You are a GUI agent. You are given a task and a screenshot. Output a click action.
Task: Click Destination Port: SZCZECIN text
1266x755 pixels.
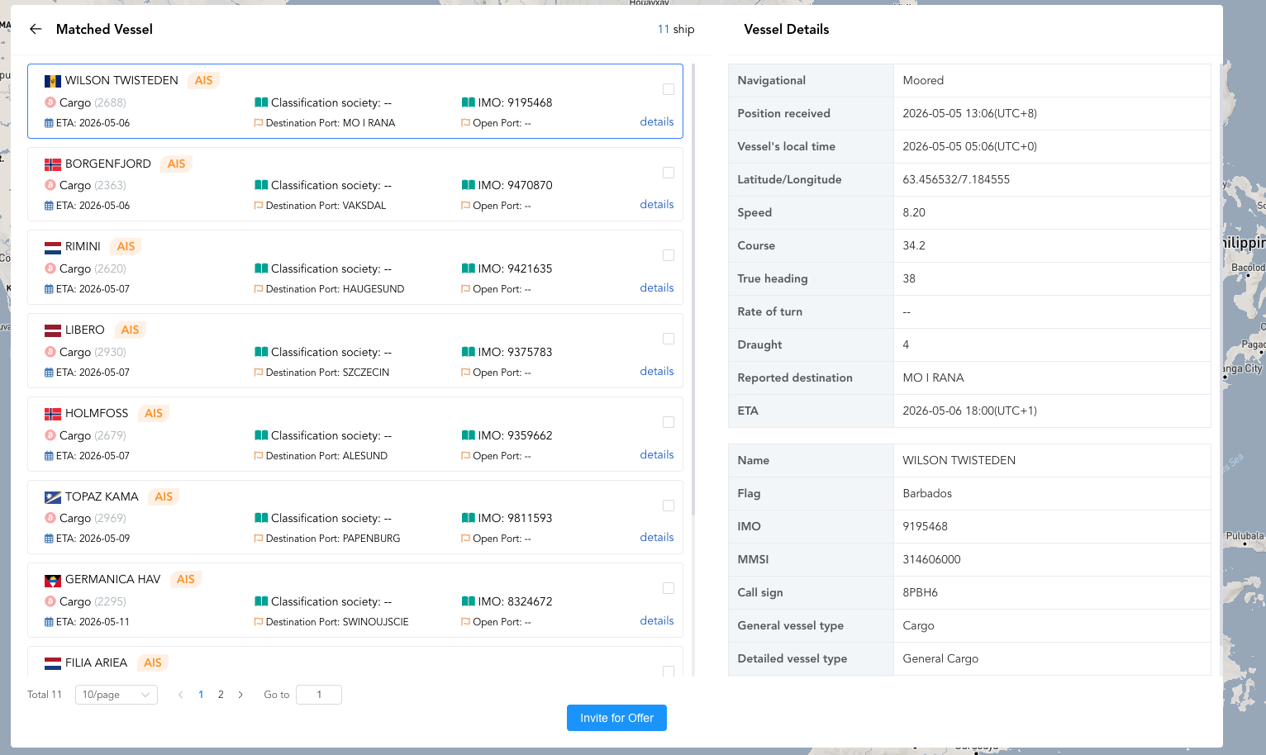[327, 373]
